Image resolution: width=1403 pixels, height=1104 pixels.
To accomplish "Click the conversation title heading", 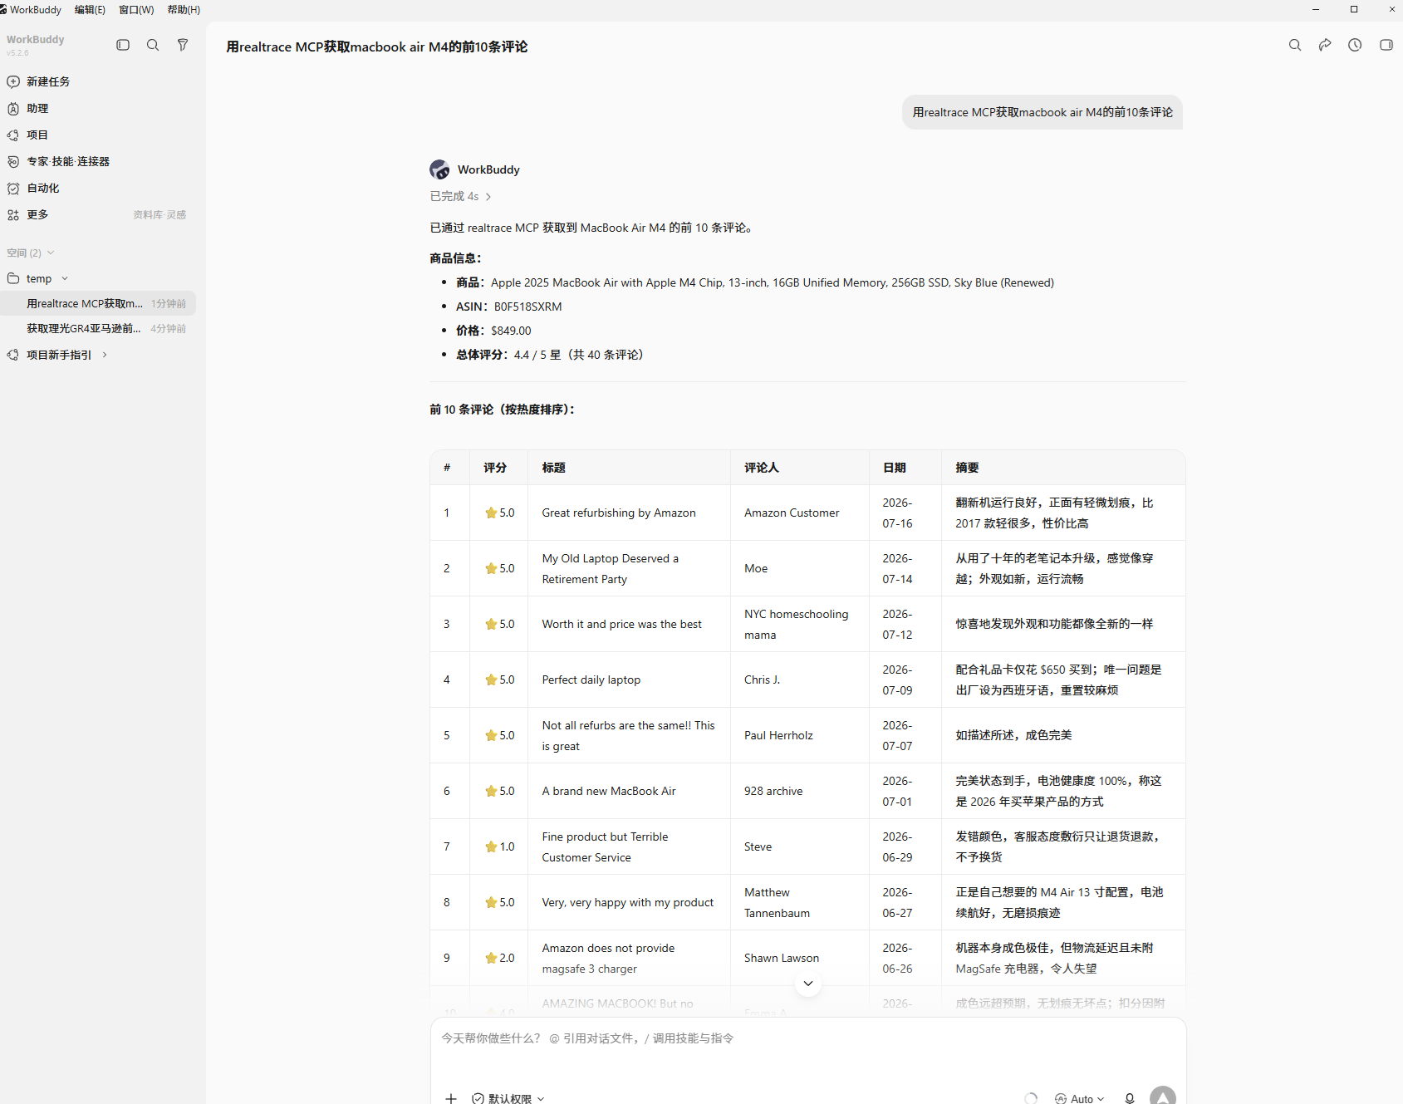I will tap(377, 47).
